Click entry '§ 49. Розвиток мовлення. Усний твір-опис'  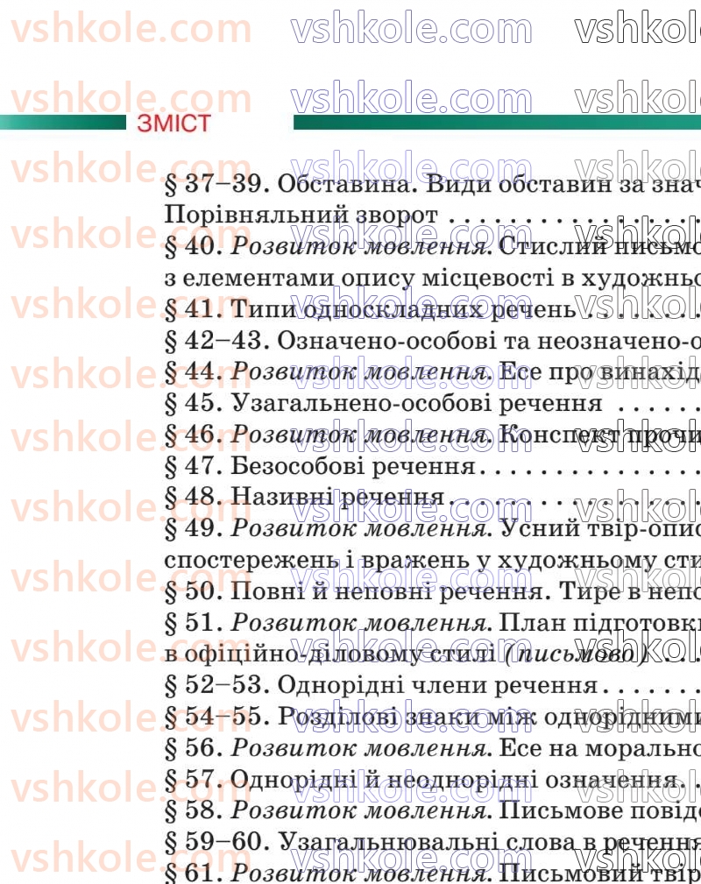tap(432, 528)
